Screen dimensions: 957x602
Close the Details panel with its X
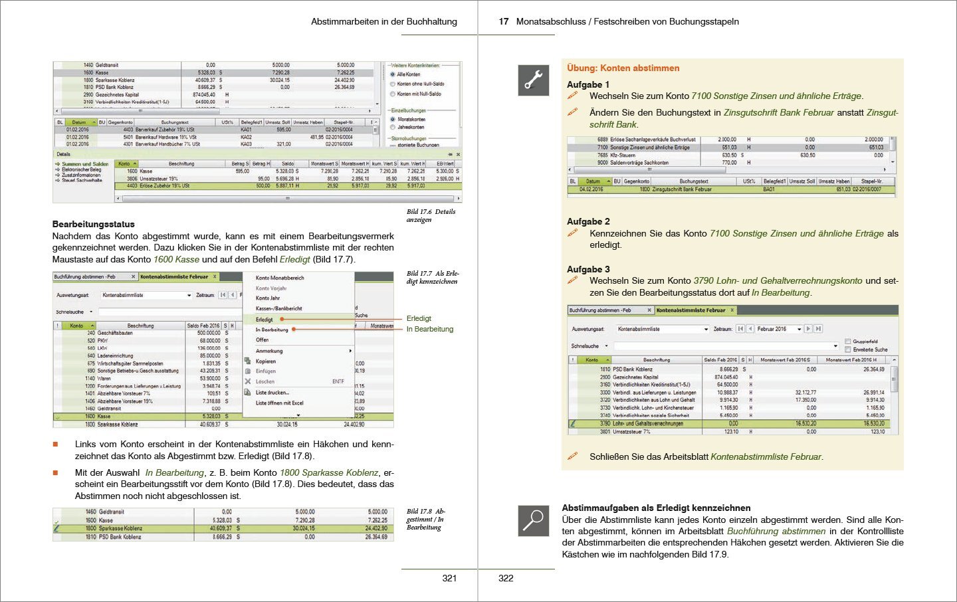tap(458, 154)
